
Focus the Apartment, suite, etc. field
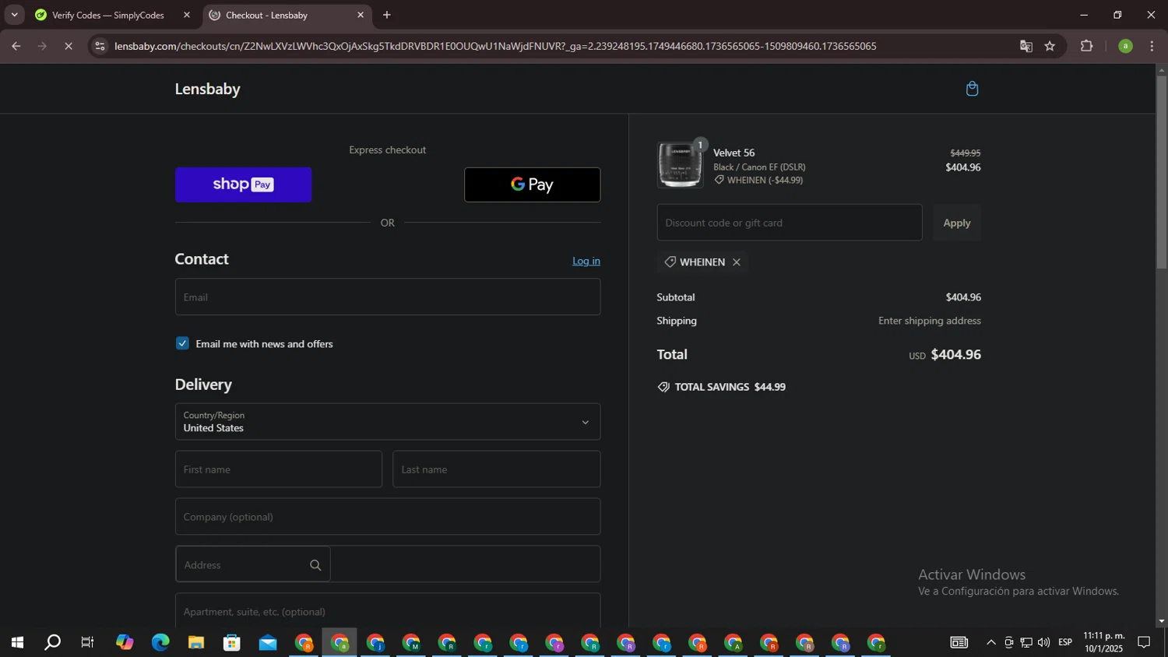(x=388, y=611)
